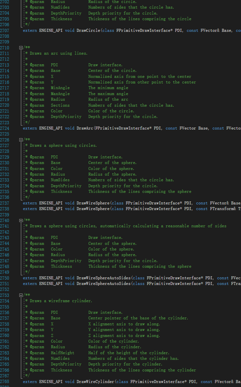Click the DrawArc function name
Screen dimensions: 241x387
click(85, 128)
